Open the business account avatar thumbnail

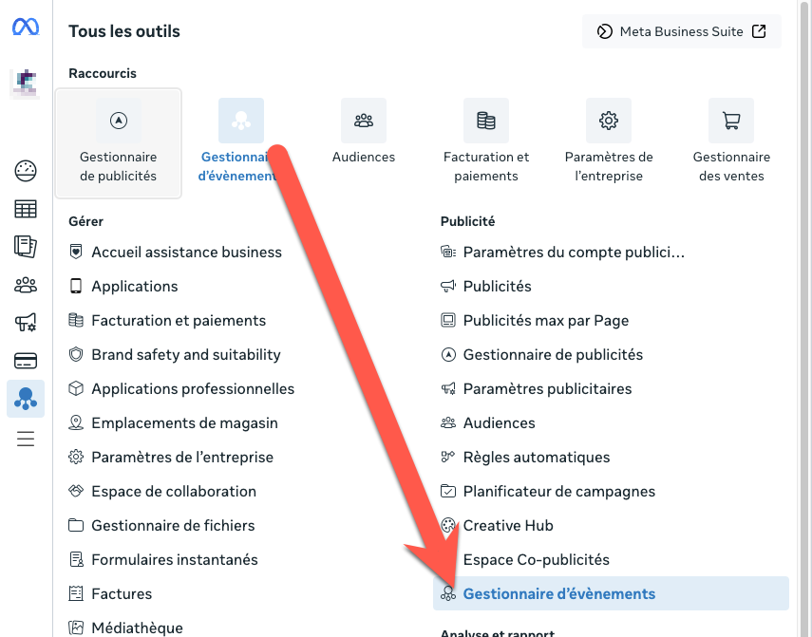tap(26, 83)
